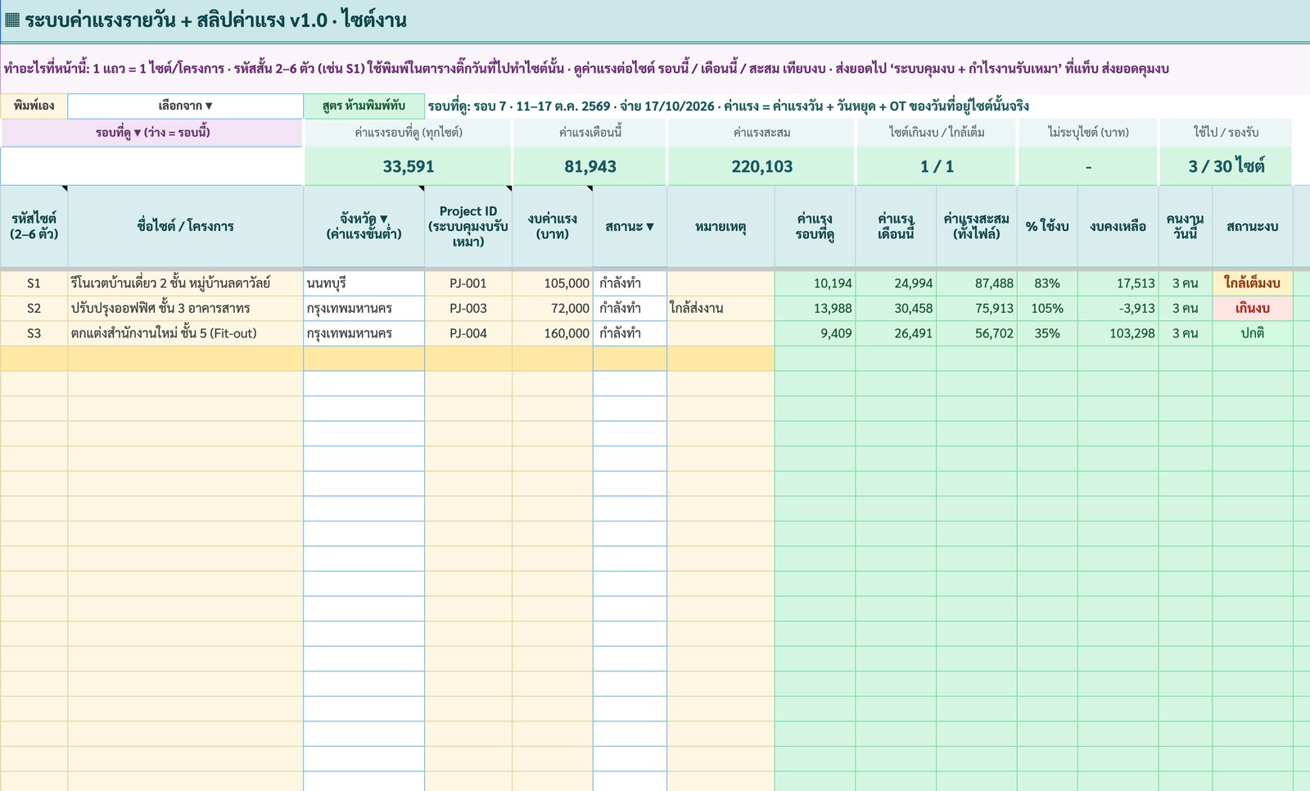Select the 'ตกแต่งสำนักงานใหม่ ชั้น 5 (Fit-out)' cell
This screenshot has height=791, width=1310.
[185, 333]
